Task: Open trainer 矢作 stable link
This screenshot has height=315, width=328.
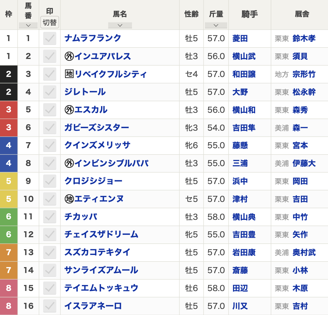Action: (300, 235)
